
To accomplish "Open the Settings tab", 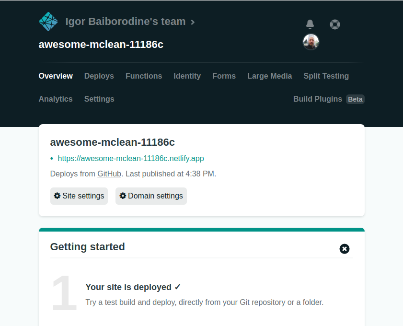I will click(99, 99).
